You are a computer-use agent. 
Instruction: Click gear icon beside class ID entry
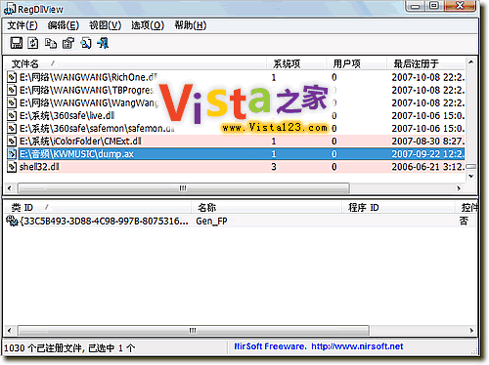(x=12, y=221)
